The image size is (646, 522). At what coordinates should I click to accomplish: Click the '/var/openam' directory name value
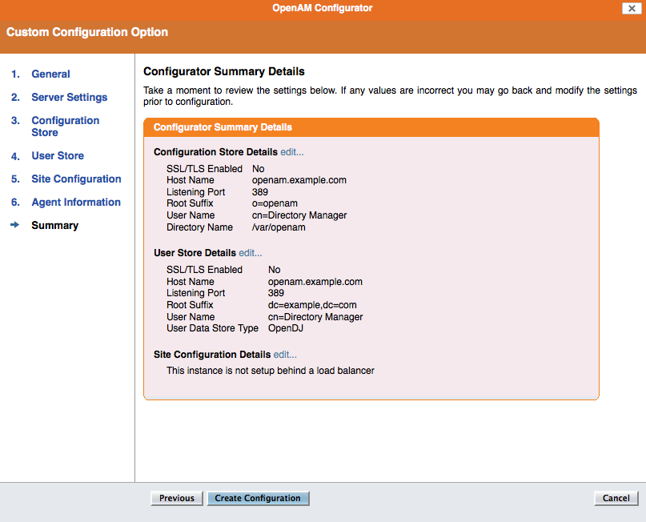point(279,227)
